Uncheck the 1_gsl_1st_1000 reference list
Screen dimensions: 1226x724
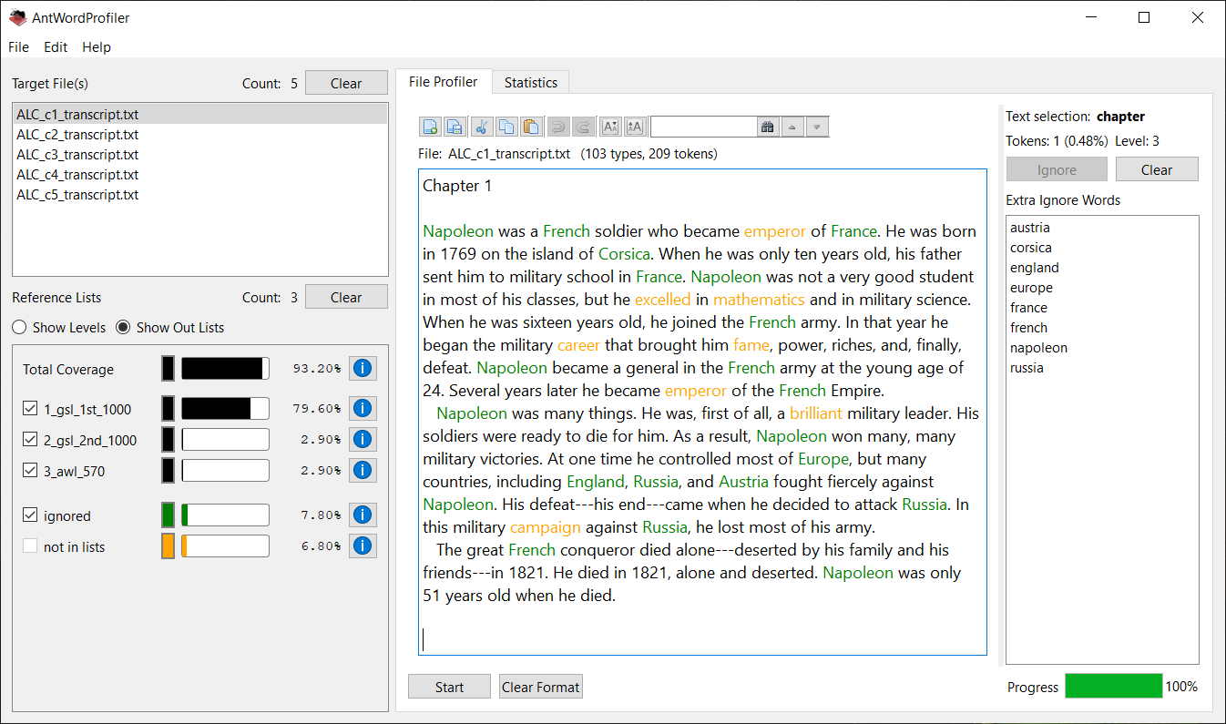pyautogui.click(x=30, y=409)
